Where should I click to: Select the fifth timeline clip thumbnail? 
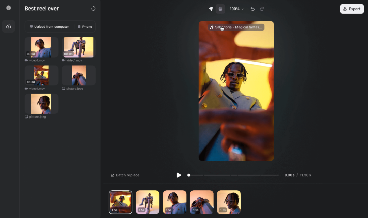[x=229, y=202]
